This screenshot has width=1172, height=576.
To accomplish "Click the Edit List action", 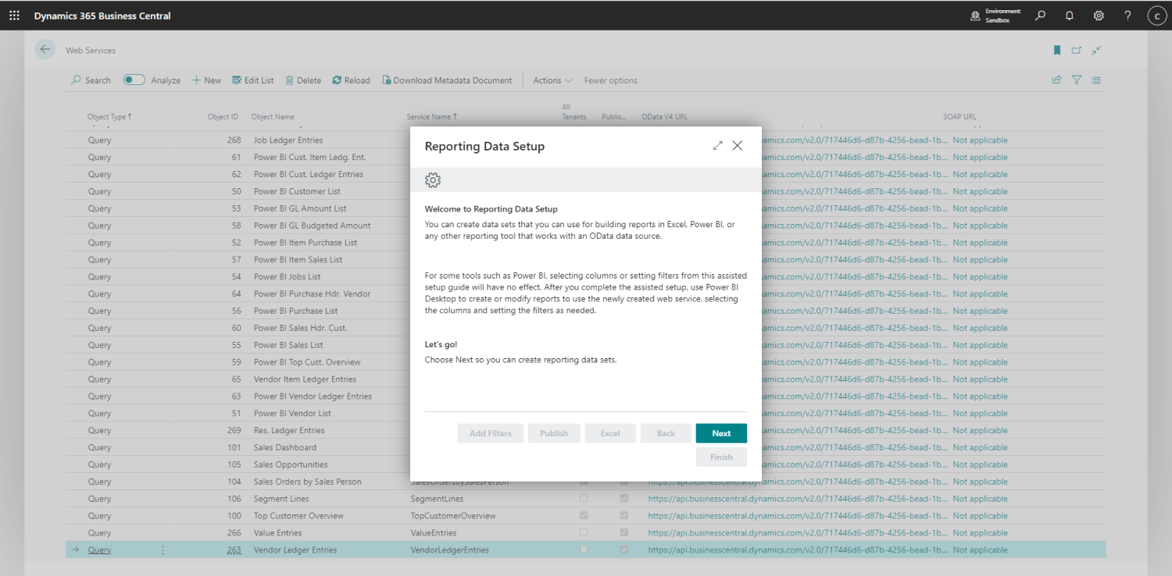I will [253, 80].
